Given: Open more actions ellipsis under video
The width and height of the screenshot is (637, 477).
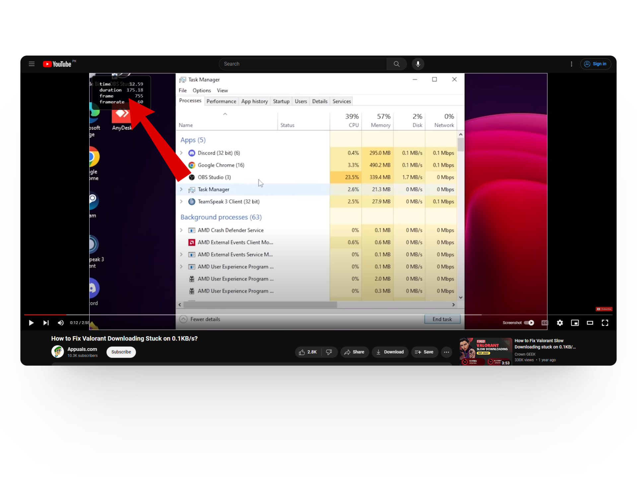Looking at the screenshot, I should (x=447, y=352).
